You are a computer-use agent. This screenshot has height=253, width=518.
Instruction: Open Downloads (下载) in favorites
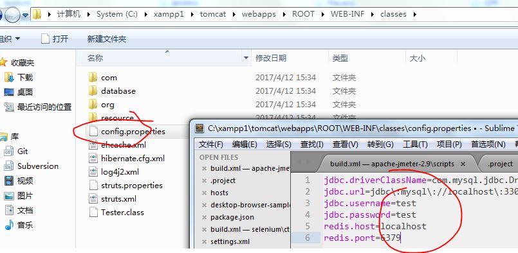pyautogui.click(x=19, y=78)
